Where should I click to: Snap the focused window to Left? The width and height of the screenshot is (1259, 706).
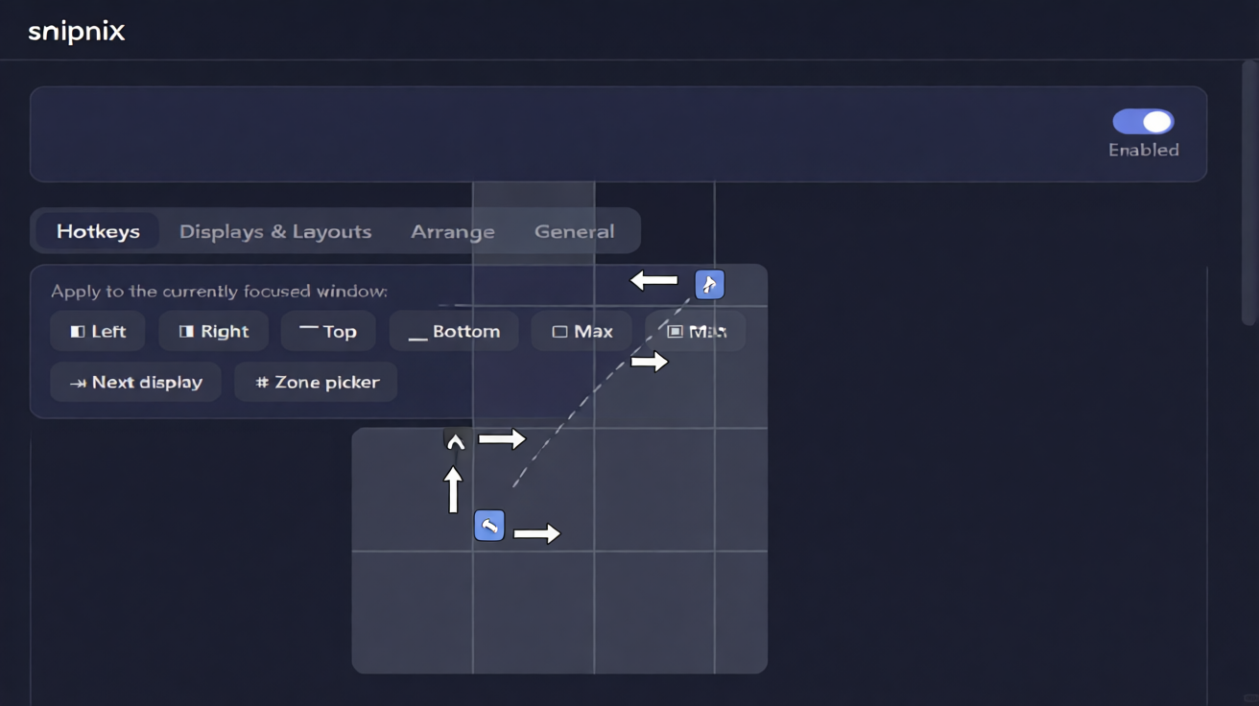click(x=98, y=331)
